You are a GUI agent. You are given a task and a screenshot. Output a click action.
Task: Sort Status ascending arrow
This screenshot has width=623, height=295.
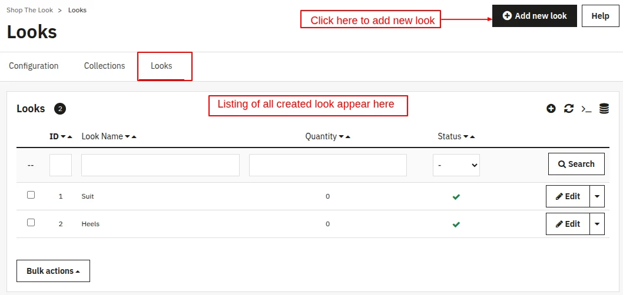point(472,136)
